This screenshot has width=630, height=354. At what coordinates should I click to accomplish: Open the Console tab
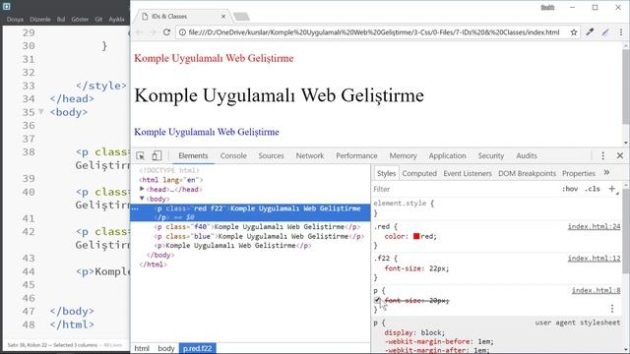233,155
